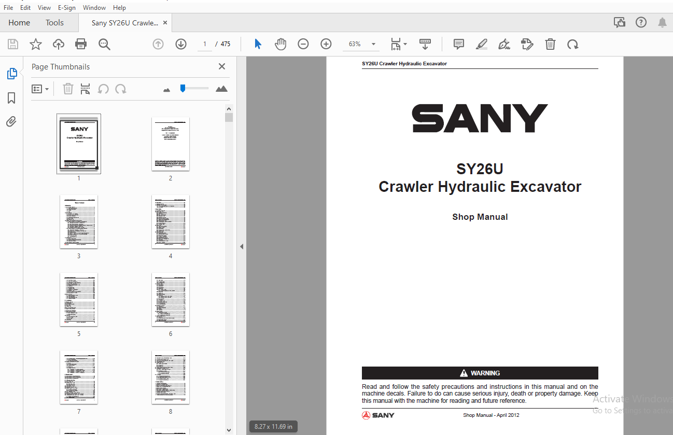Viewport: 673px width, 435px height.
Task: Rotate page clockwise in main toolbar
Action: tap(573, 44)
